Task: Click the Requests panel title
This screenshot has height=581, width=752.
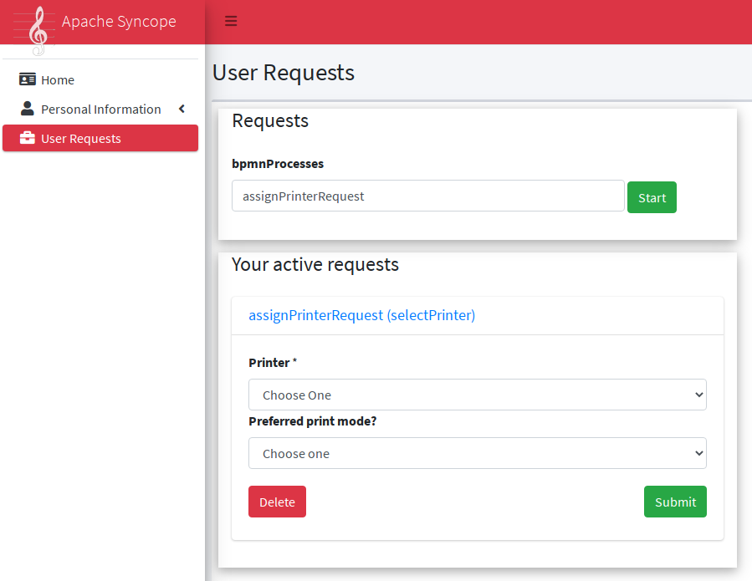Action: (270, 121)
